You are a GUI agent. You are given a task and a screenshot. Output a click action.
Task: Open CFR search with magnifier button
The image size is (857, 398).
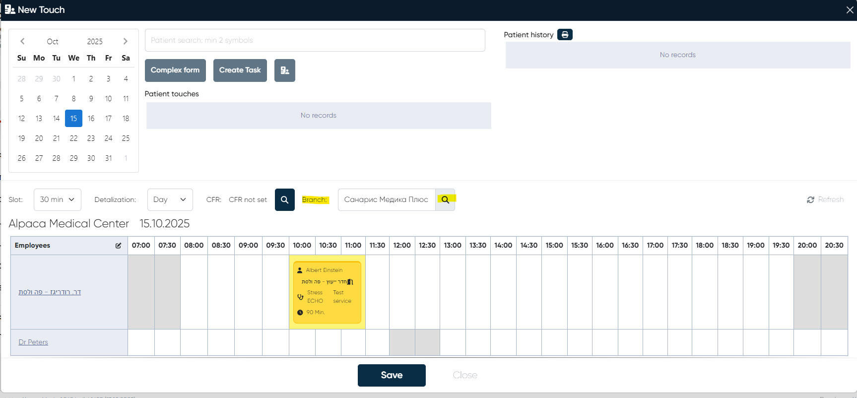tap(285, 199)
